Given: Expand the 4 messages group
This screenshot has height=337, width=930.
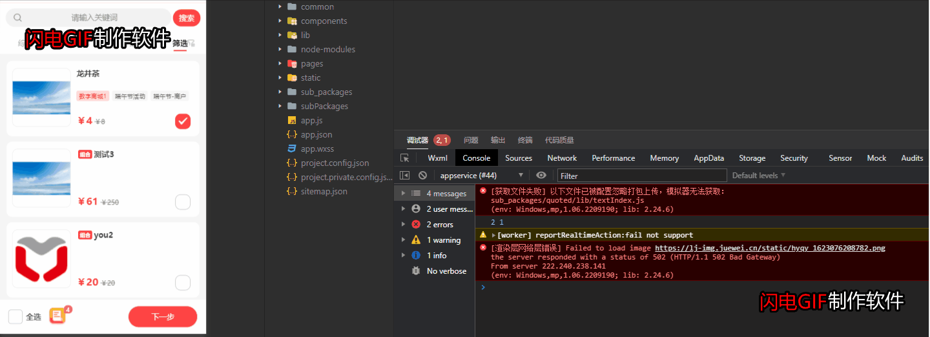Looking at the screenshot, I should (x=404, y=194).
